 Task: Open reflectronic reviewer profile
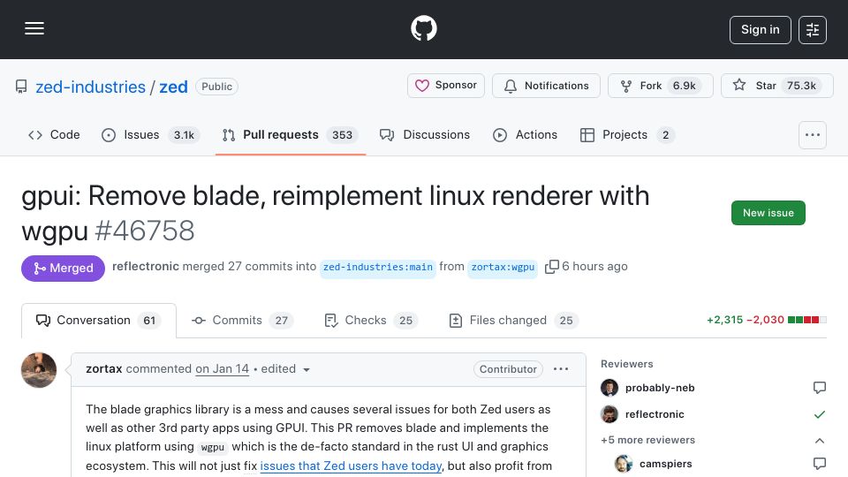[x=655, y=414]
